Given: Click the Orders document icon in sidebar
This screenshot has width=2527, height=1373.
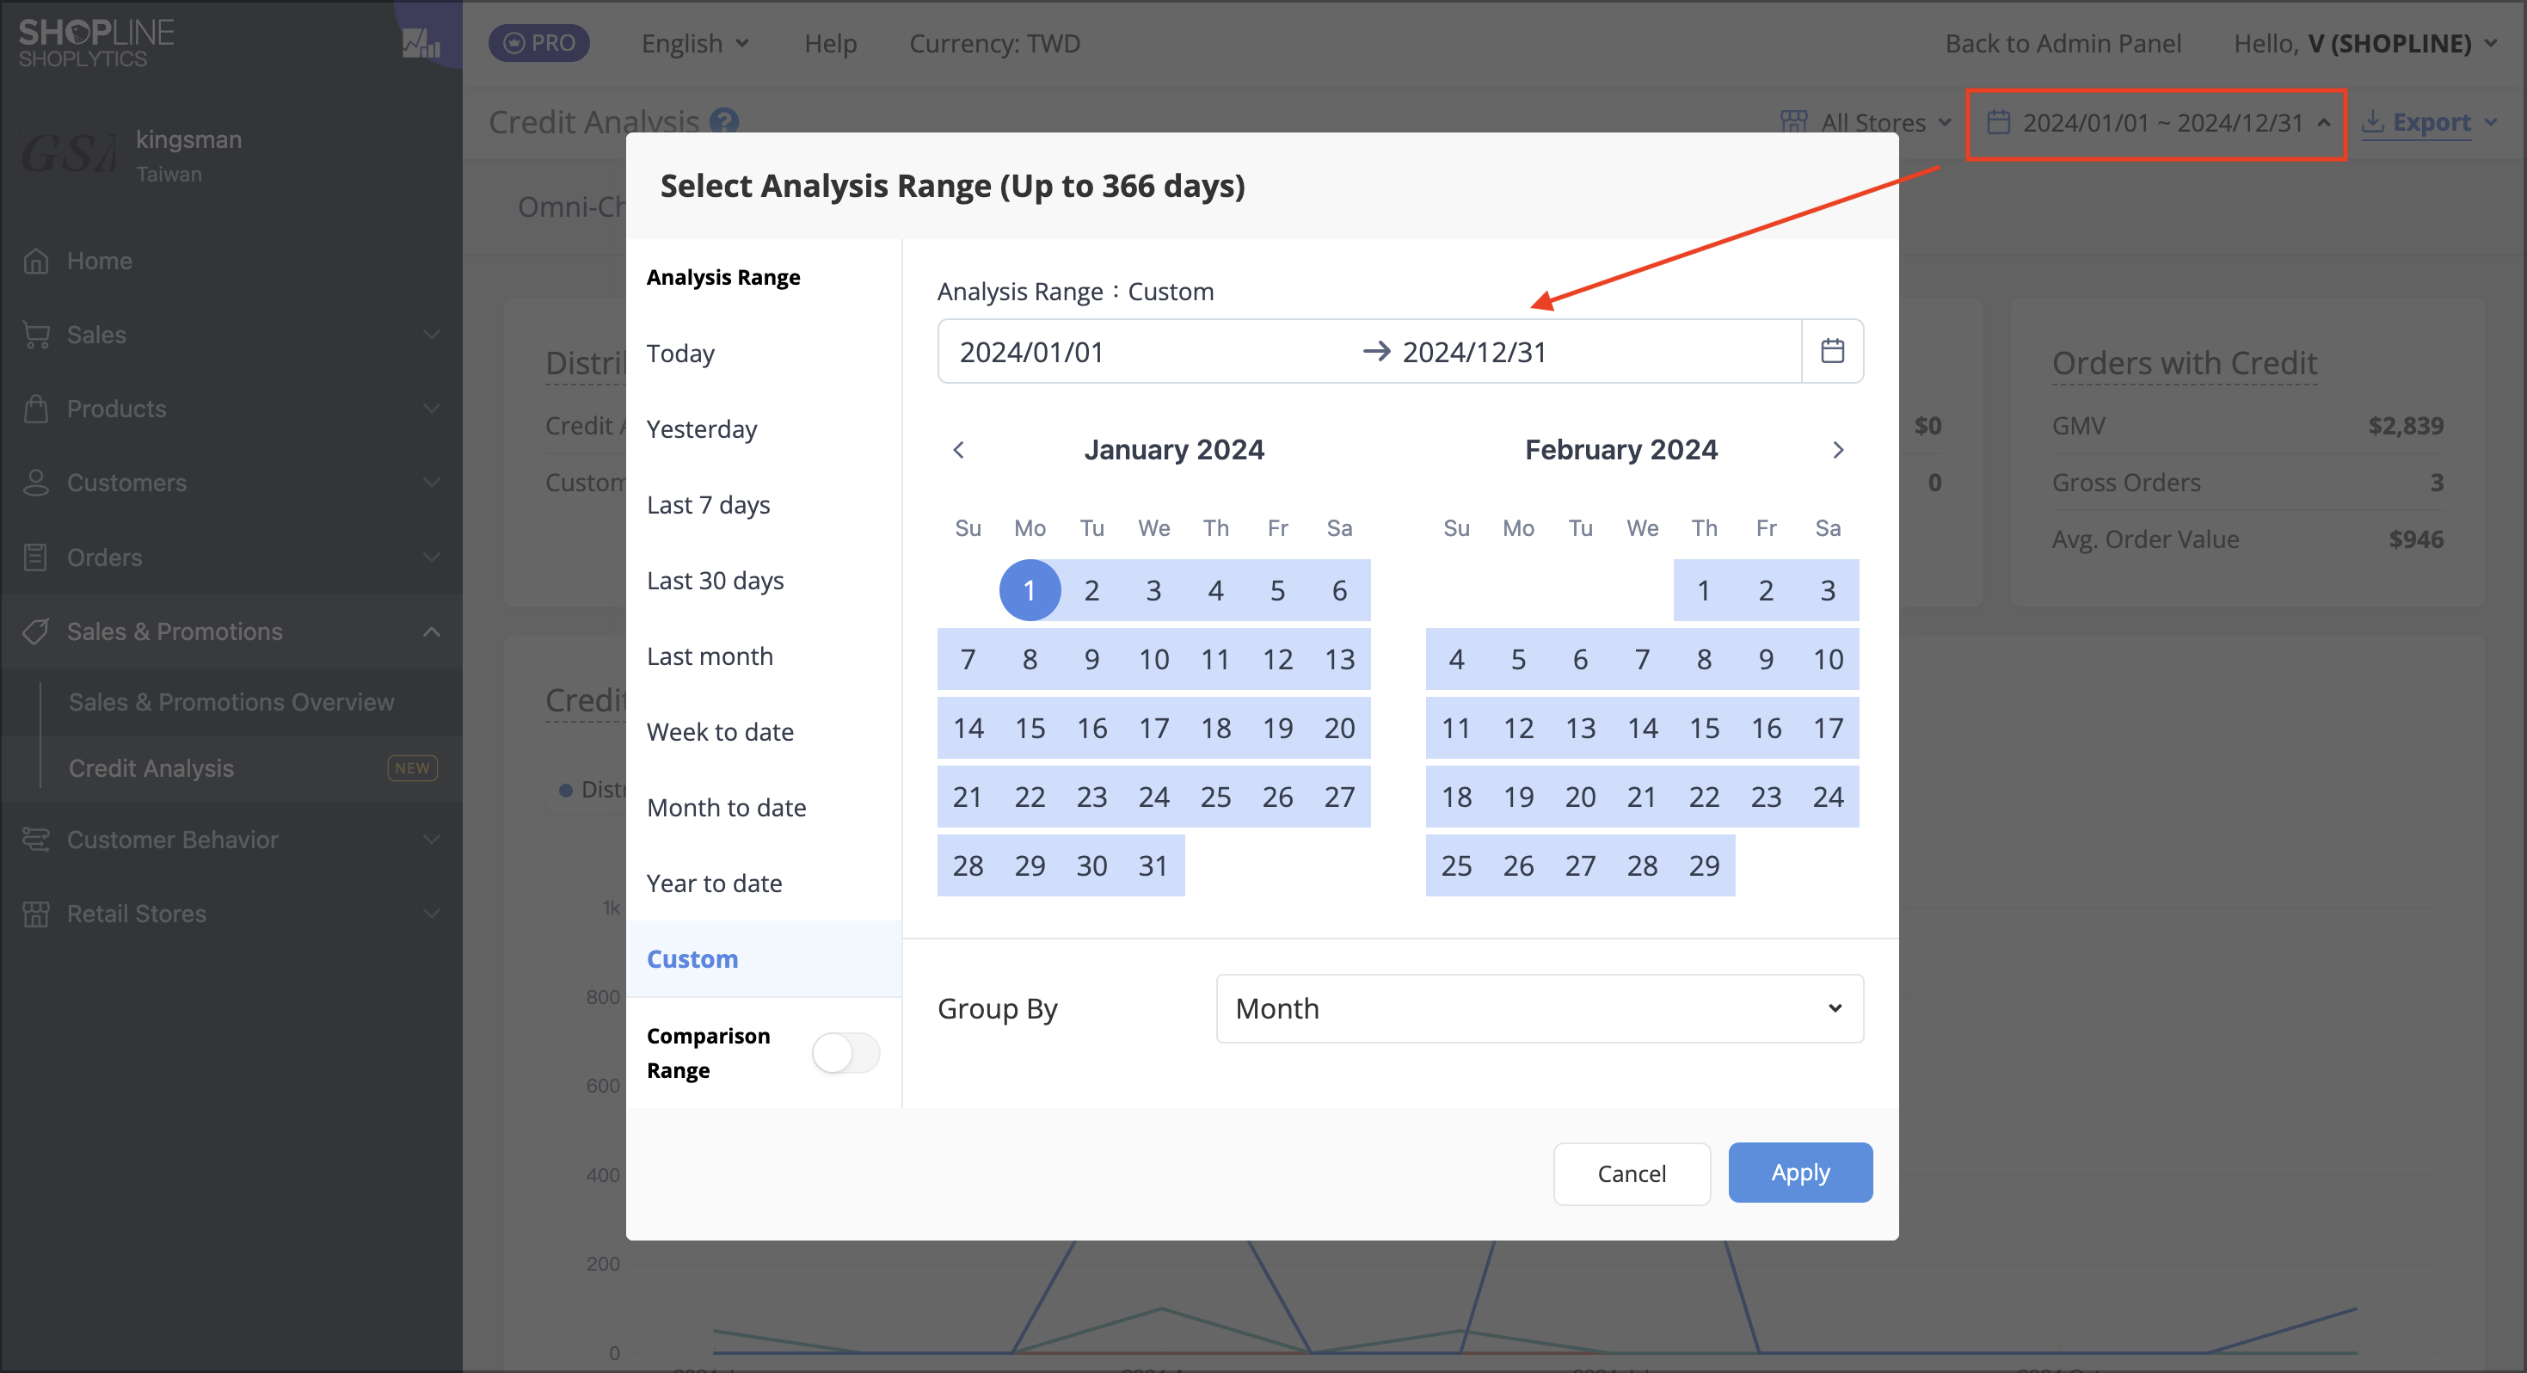Looking at the screenshot, I should pos(35,557).
